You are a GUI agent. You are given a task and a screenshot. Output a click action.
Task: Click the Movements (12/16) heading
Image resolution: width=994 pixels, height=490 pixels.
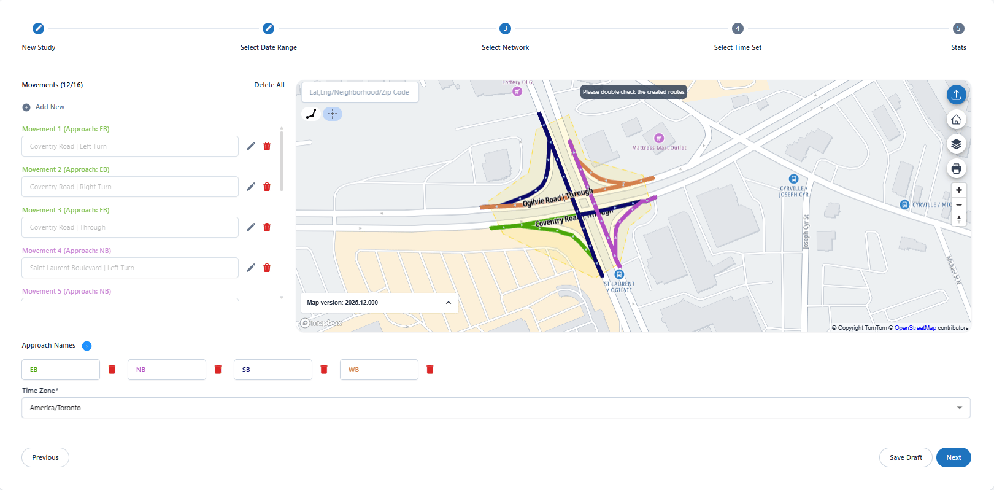pos(52,85)
